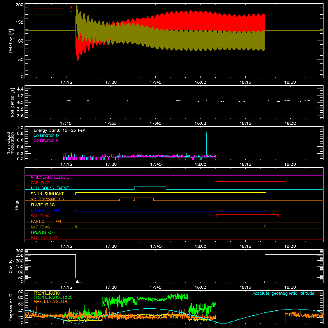Screen dimensions: 328x328
Task: Click the PARTICLE_FLAG label
Action: coord(46,221)
